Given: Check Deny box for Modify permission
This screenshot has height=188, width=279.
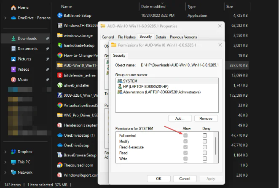Looking at the screenshot, I should coord(204,141).
